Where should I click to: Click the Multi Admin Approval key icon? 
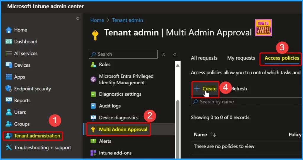click(93, 129)
